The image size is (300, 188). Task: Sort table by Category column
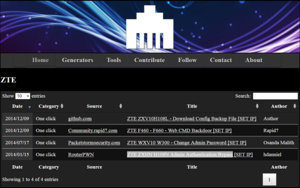[49, 106]
